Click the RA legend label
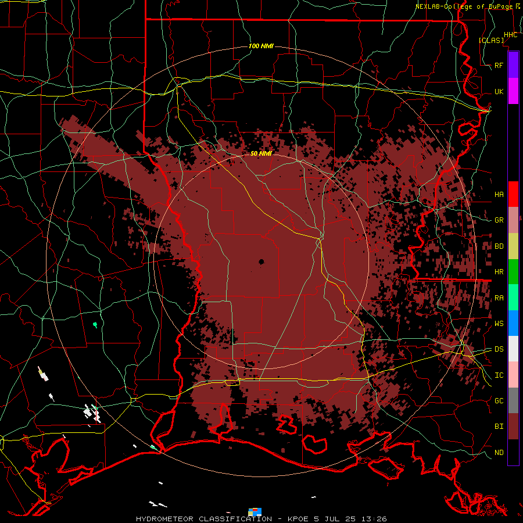Viewport: 523px width, 523px height. [499, 298]
